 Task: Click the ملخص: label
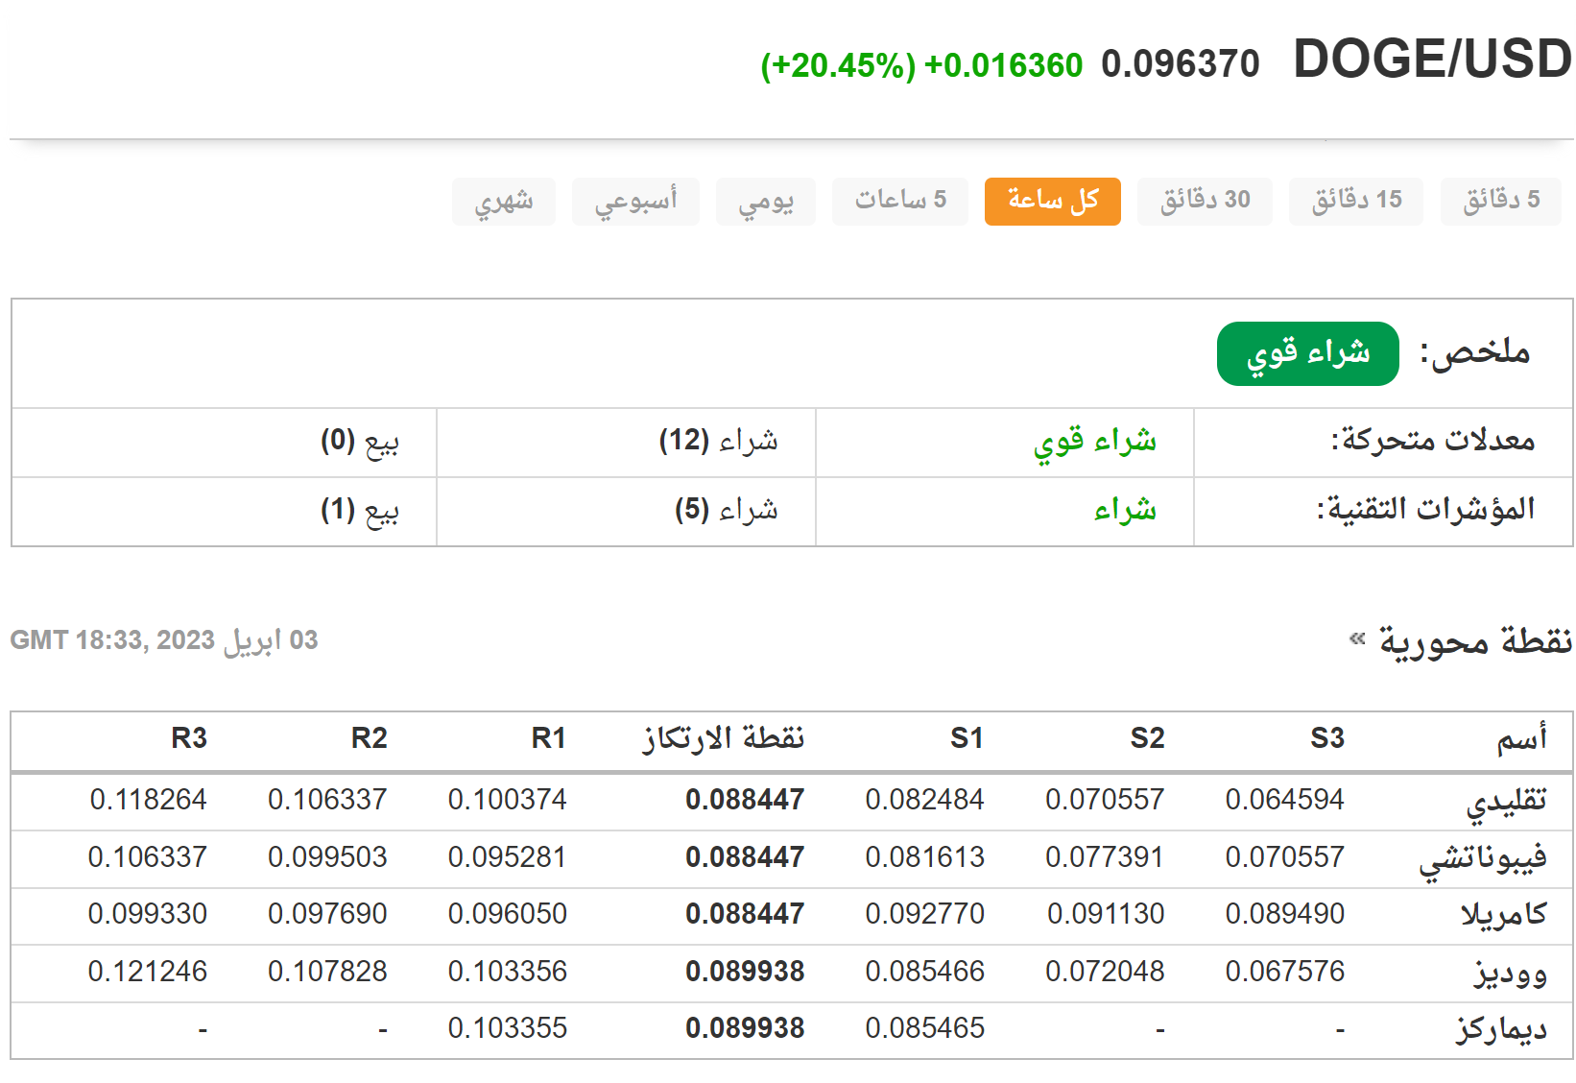point(1475,352)
